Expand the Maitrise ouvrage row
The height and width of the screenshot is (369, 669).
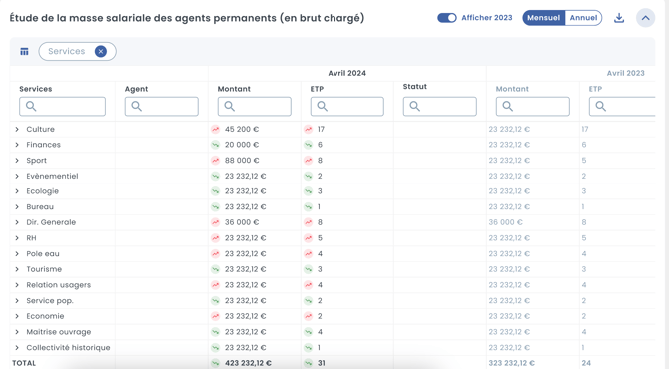click(x=17, y=332)
